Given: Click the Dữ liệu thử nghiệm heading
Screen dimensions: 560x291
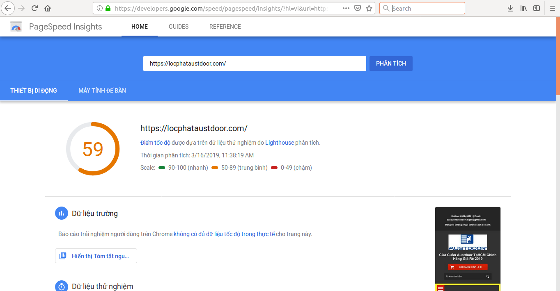Looking at the screenshot, I should click(103, 286).
